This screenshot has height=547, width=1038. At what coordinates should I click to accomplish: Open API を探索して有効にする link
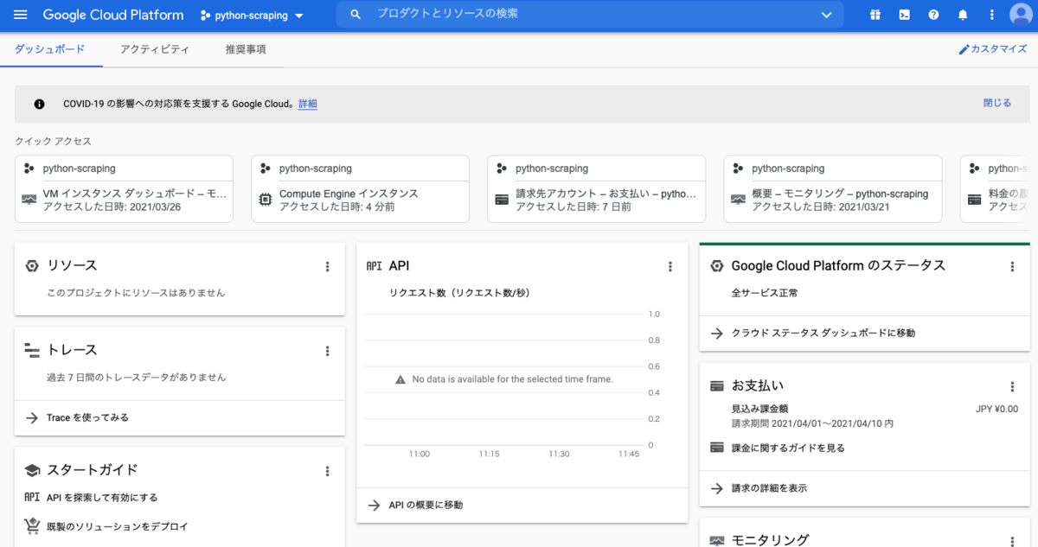tap(102, 498)
